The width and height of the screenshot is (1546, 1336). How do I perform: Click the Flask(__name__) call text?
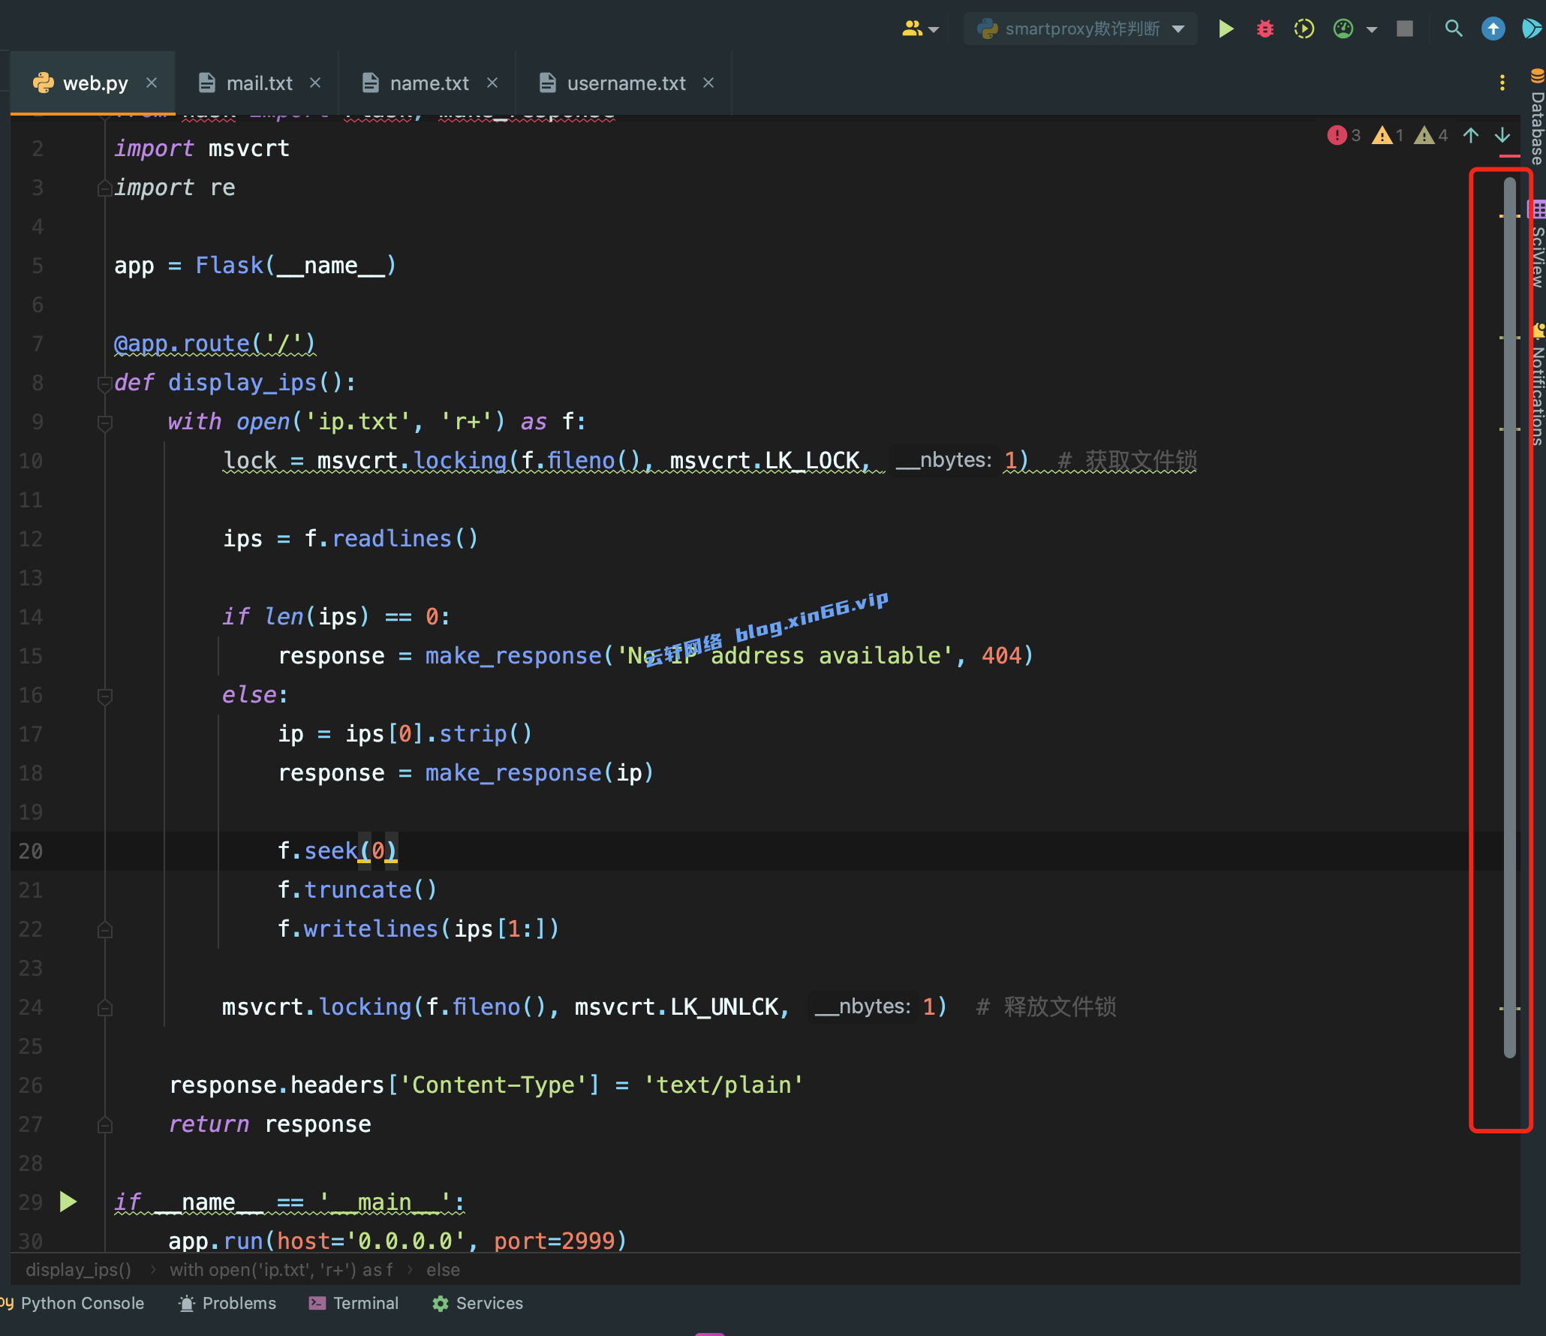click(x=296, y=266)
